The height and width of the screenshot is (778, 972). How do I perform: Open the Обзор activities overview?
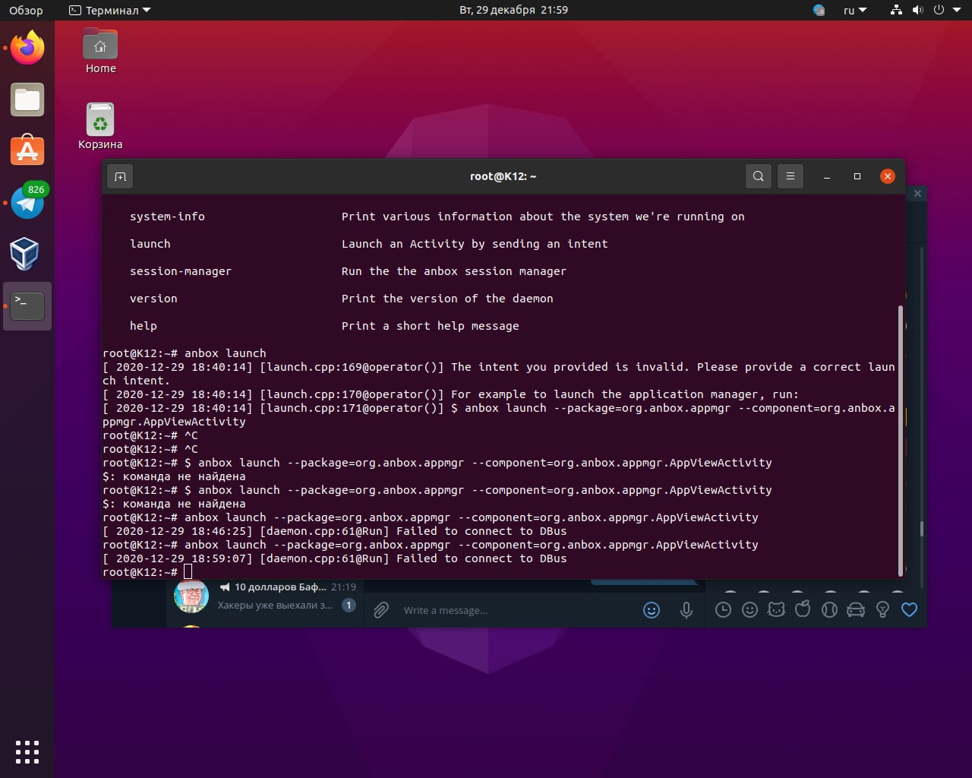(26, 11)
